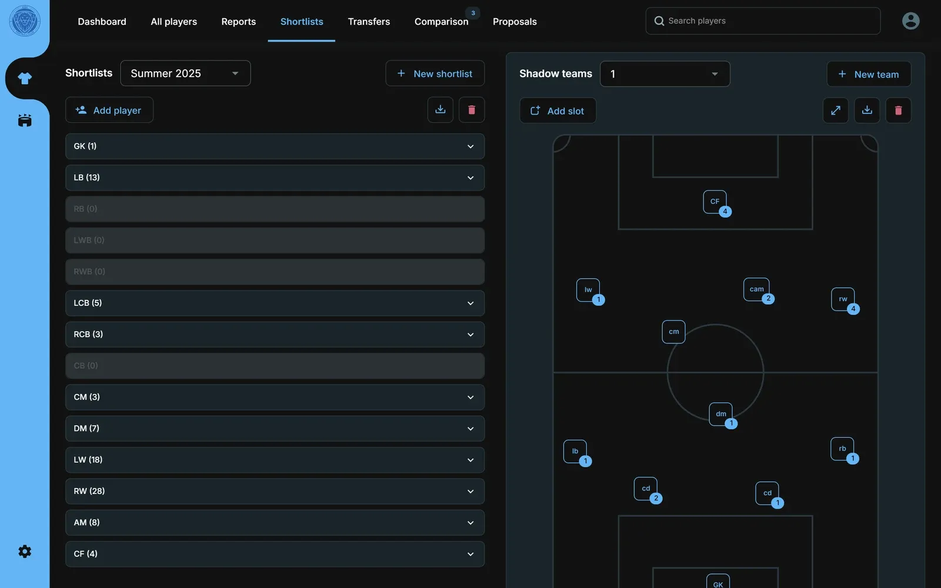Viewport: 941px width, 588px height.
Task: Click the New shortlist button
Action: tap(435, 73)
